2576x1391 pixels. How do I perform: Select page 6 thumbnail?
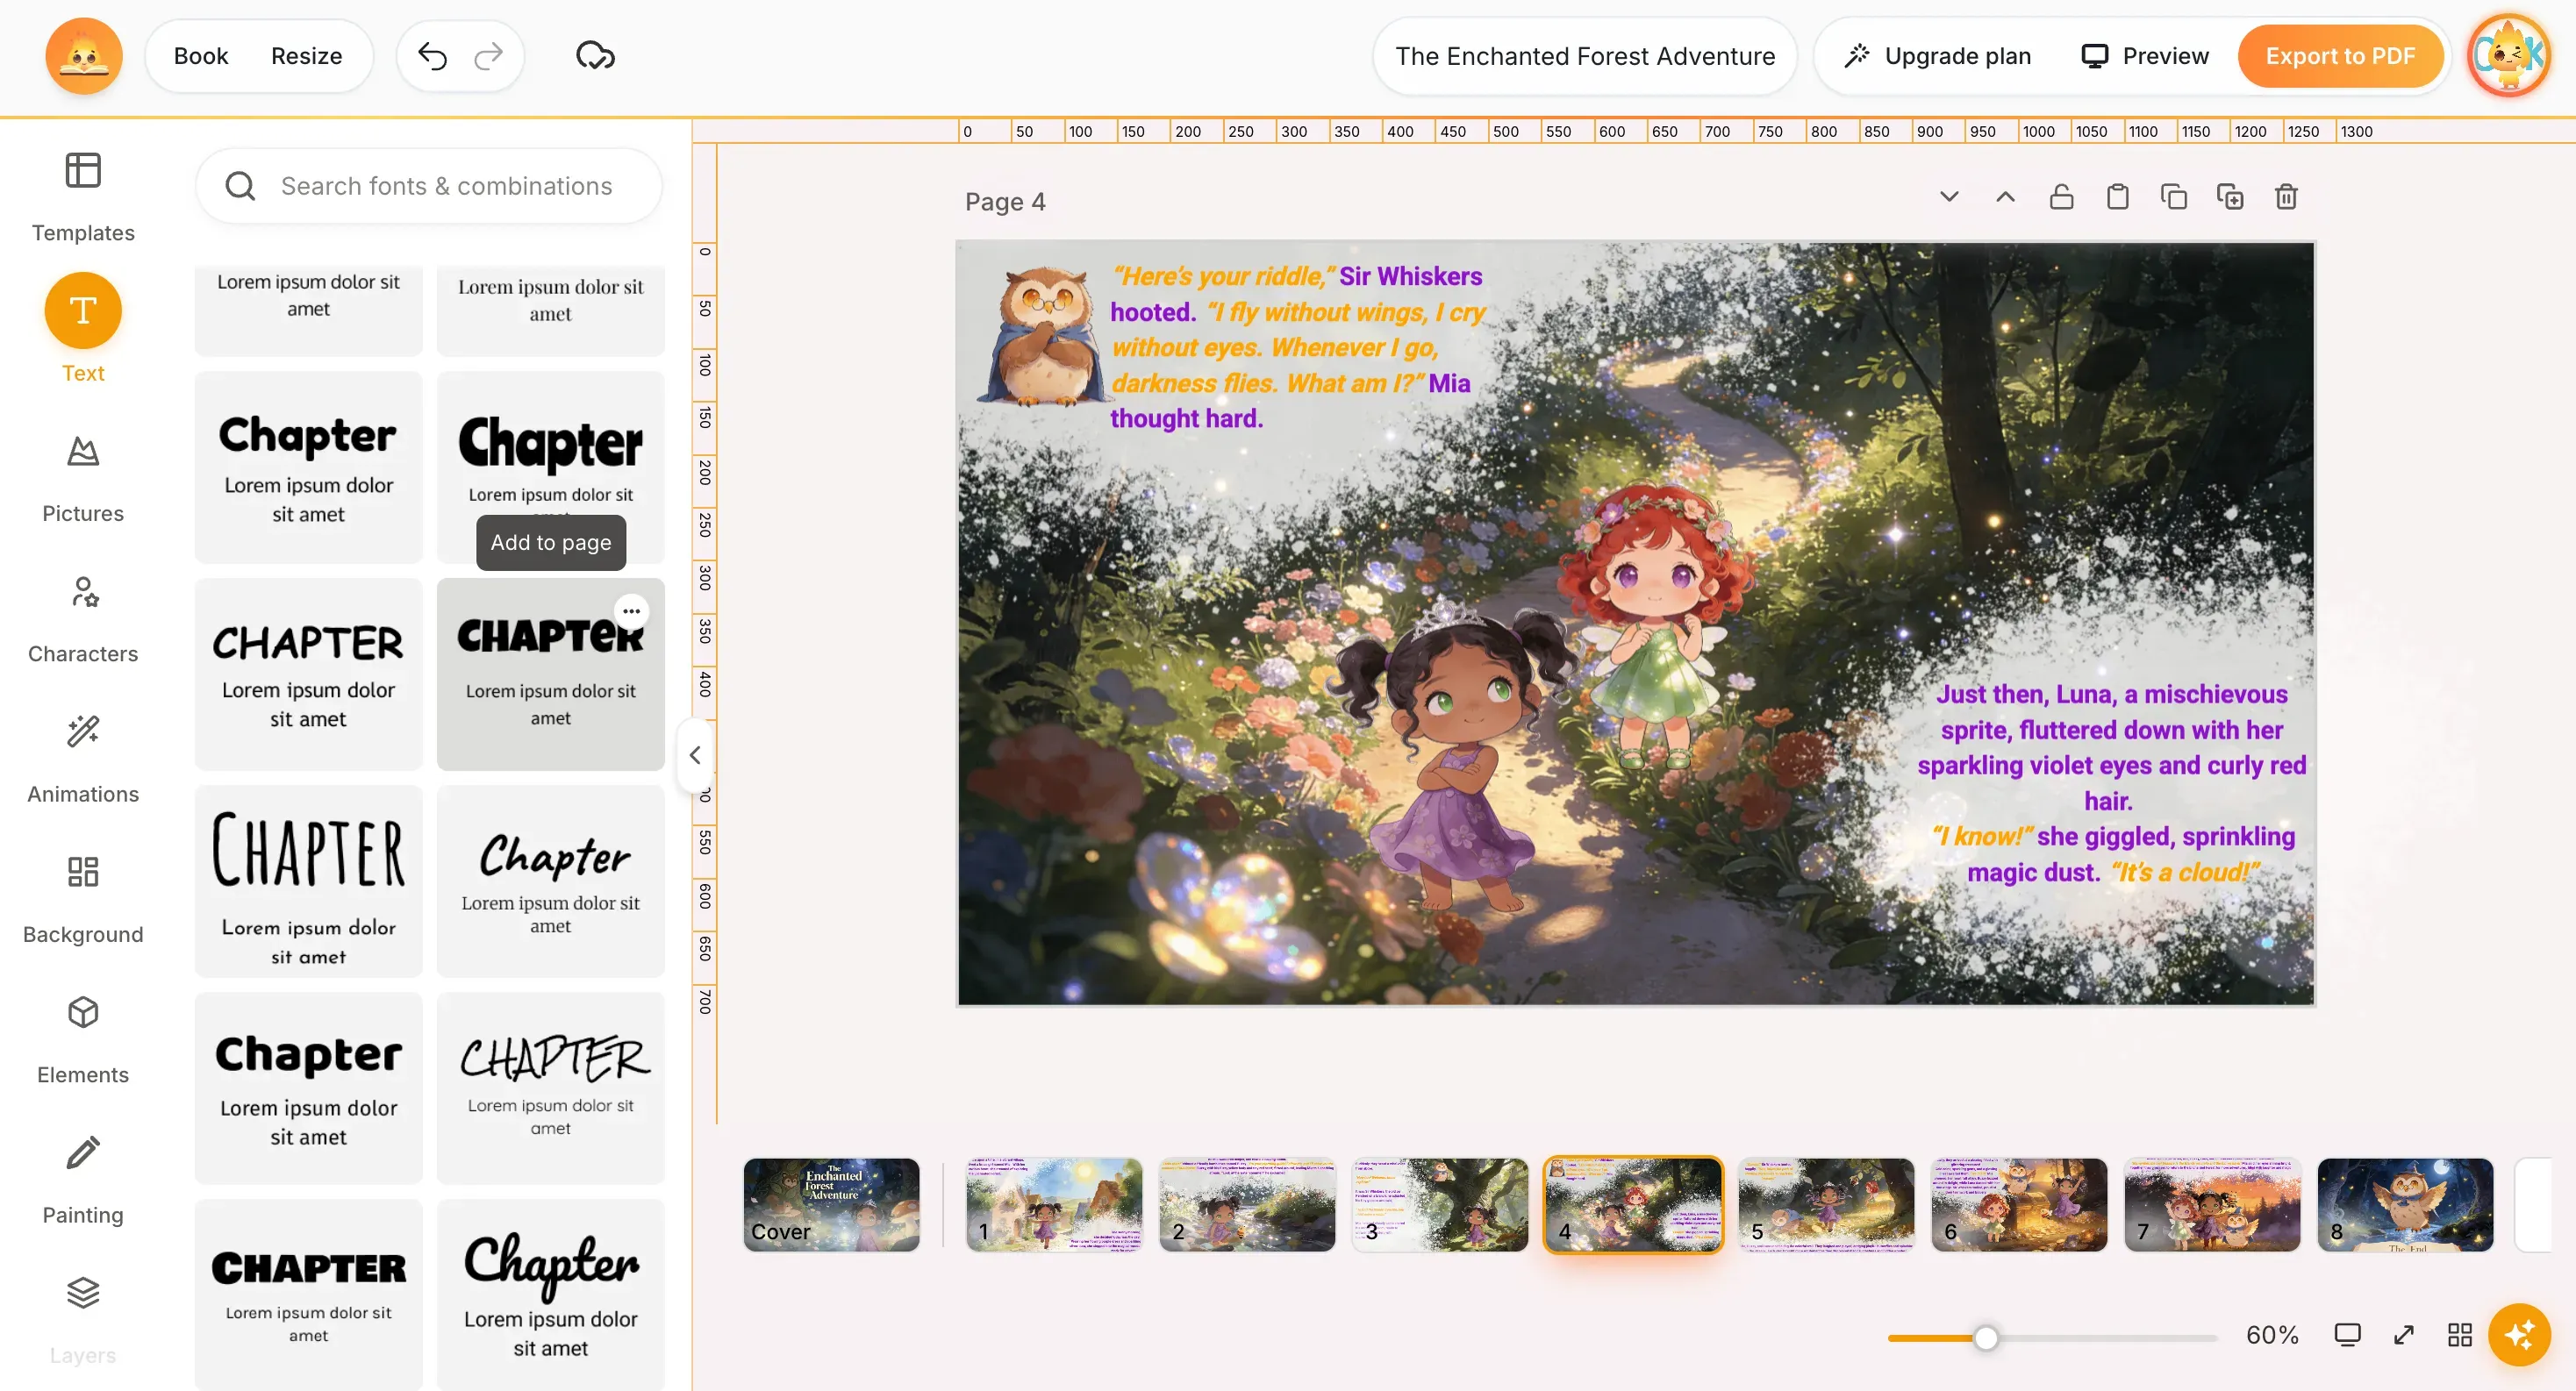click(2019, 1204)
